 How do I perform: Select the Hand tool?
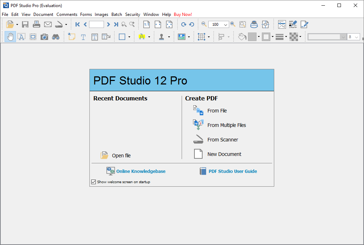[x=10, y=37]
